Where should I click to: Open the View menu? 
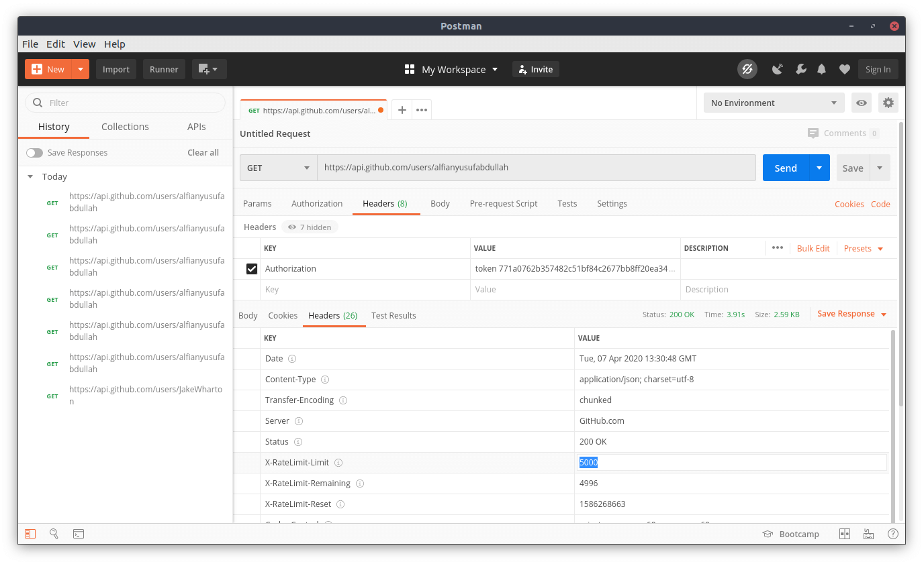(85, 44)
